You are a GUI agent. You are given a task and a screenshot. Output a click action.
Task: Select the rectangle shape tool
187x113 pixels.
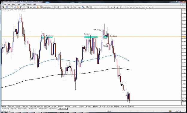[x=118, y=7]
